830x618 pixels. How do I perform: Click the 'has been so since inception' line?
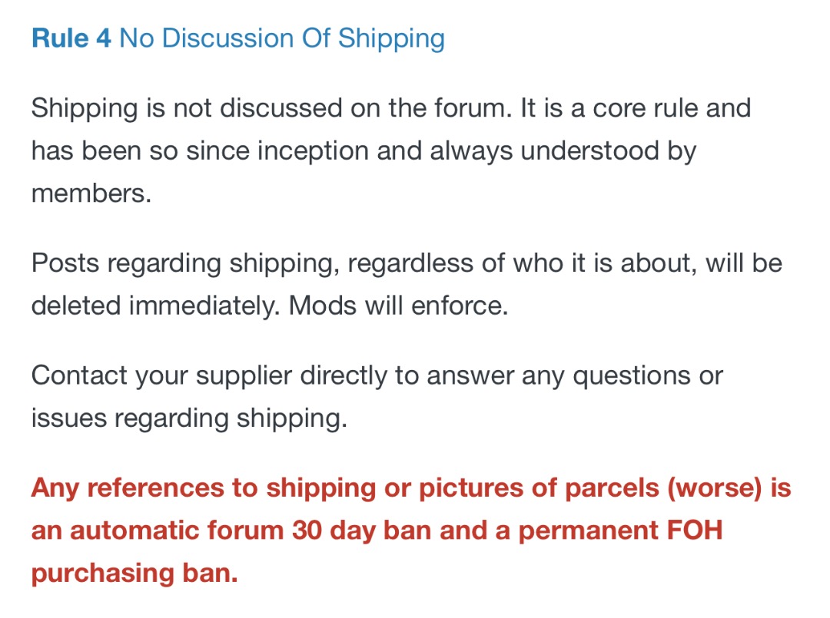[364, 151]
